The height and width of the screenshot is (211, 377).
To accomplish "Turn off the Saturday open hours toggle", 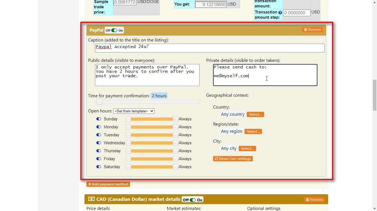I will click(x=99, y=167).
